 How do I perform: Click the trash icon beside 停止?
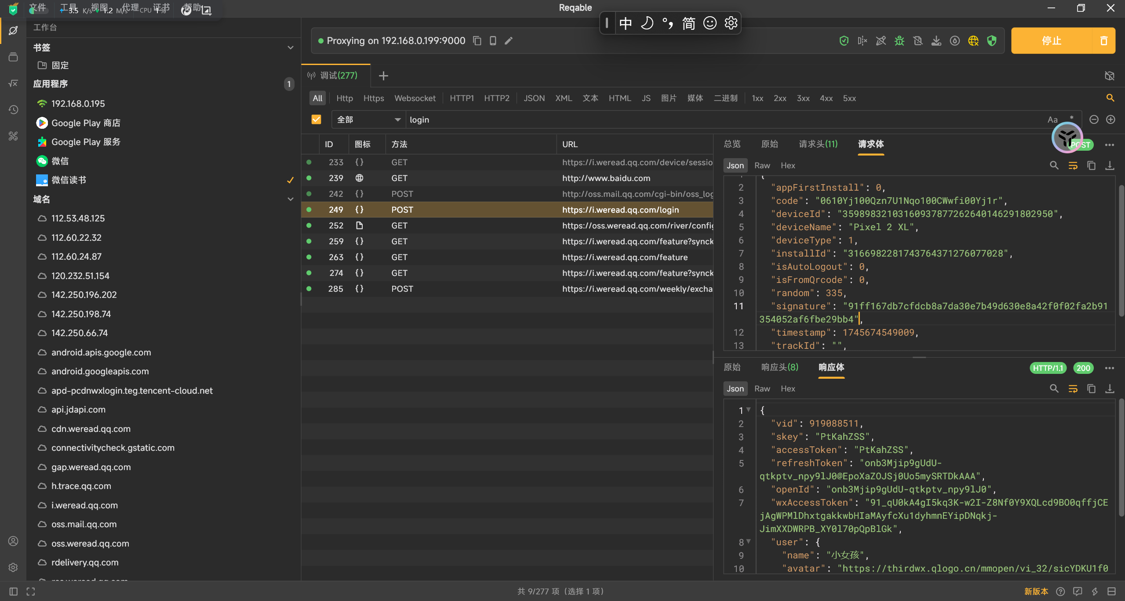click(1103, 41)
